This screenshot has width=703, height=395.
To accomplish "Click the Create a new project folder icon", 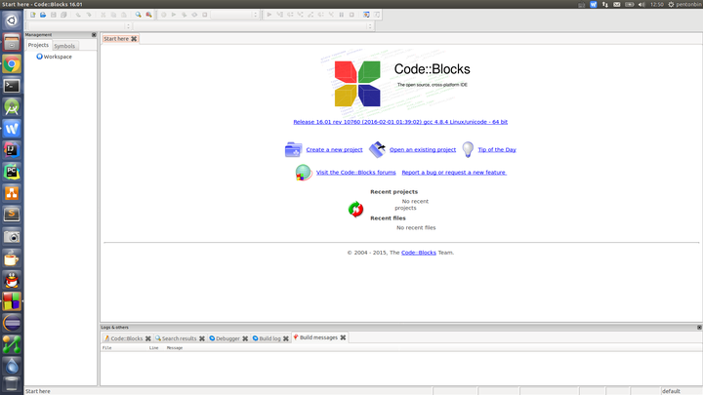I will coord(293,149).
